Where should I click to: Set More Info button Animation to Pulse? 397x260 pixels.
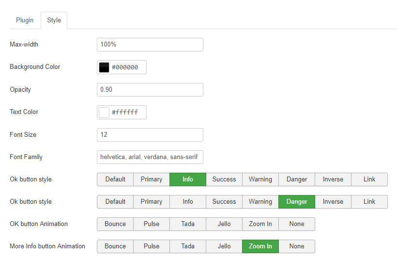(x=152, y=246)
